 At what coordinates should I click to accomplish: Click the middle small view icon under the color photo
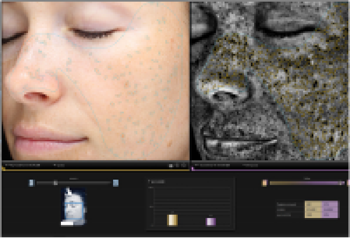tap(177, 165)
